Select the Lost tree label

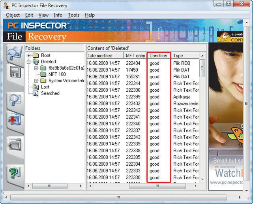pyautogui.click(x=45, y=87)
